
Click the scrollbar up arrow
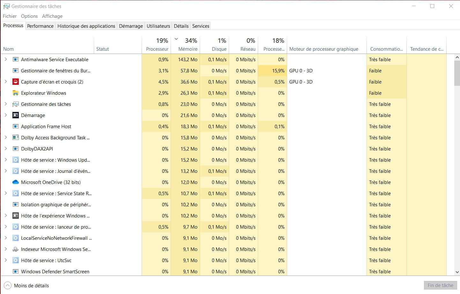457,57
